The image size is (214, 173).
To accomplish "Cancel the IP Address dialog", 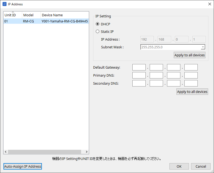I will 201,166.
